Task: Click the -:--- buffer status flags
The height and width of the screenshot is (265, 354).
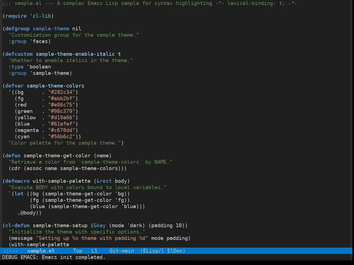Action: [11, 251]
